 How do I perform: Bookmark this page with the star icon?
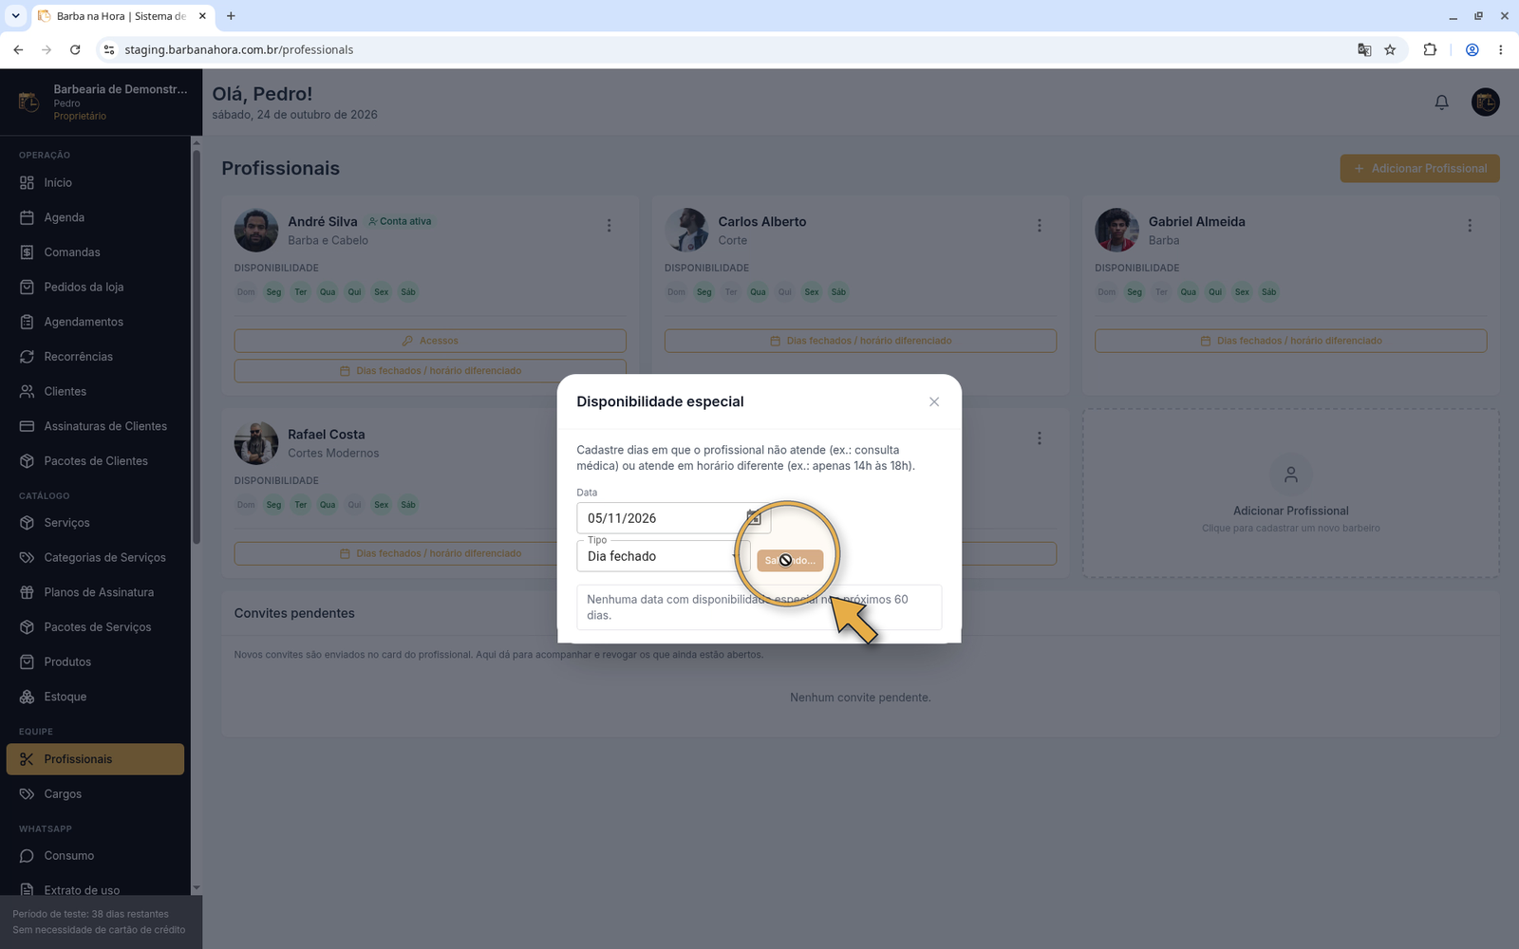coord(1390,49)
